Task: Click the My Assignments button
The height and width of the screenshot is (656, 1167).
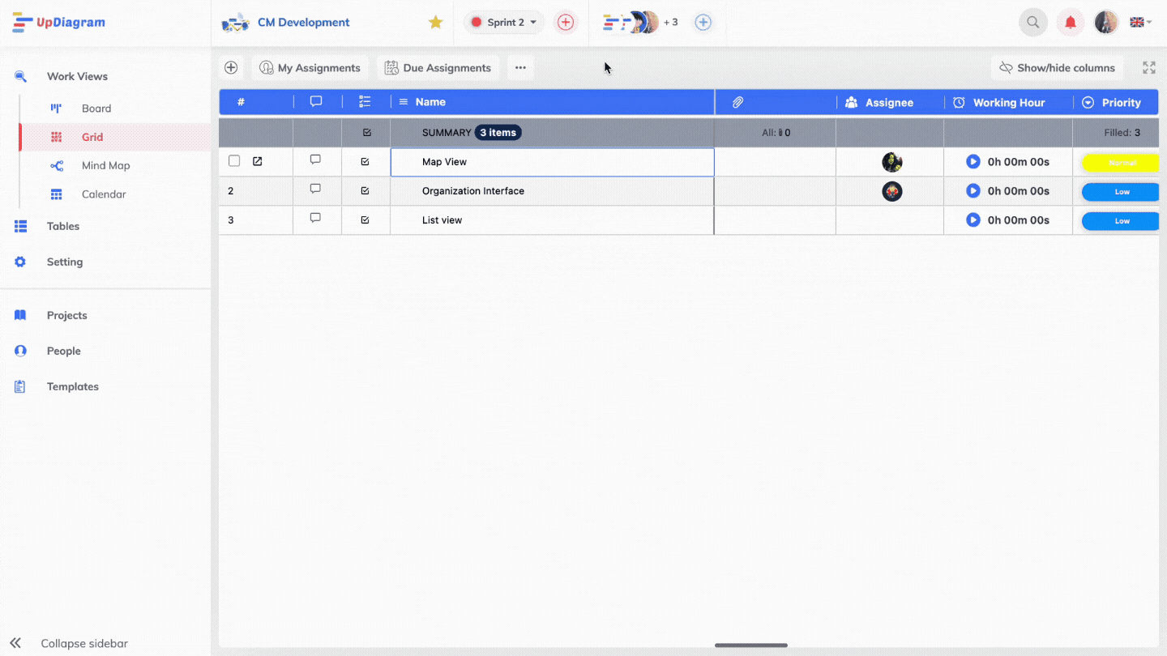Action: pyautogui.click(x=310, y=68)
